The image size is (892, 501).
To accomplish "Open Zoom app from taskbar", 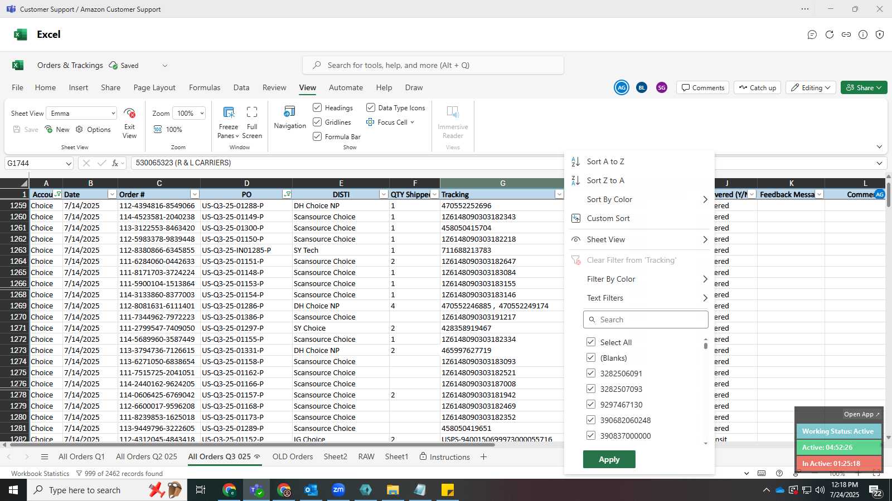I will (x=338, y=490).
